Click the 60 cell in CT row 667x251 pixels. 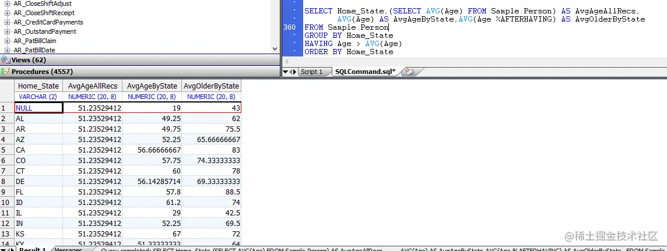click(152, 171)
